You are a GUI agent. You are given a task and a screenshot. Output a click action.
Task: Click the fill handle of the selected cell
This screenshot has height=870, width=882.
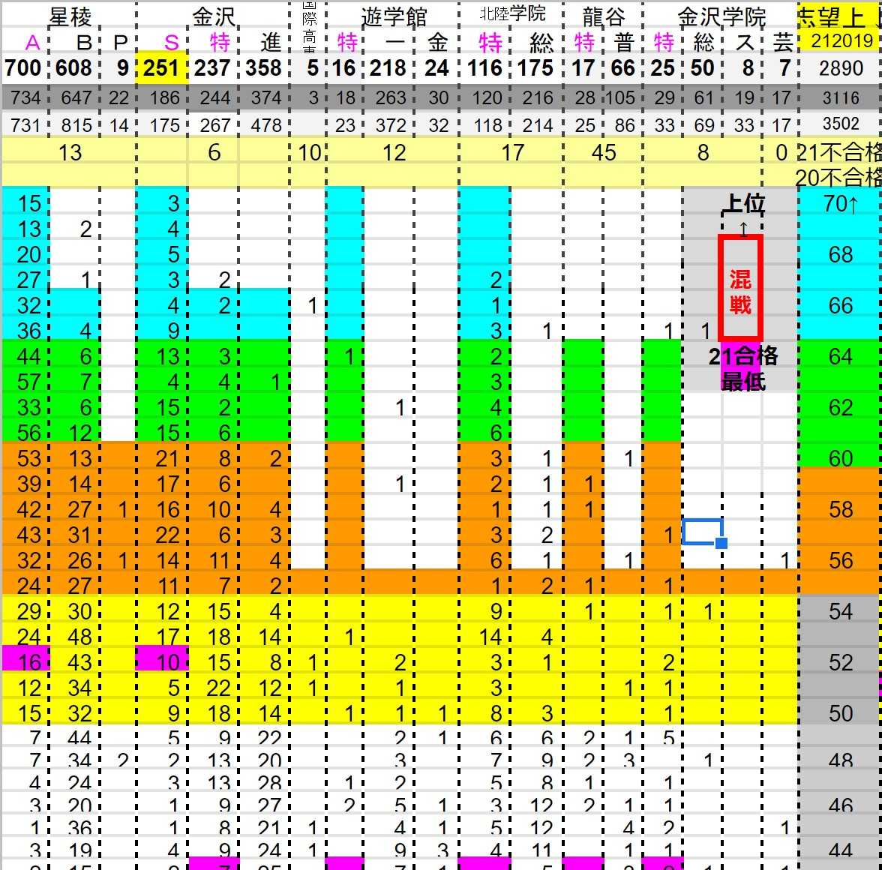721,543
